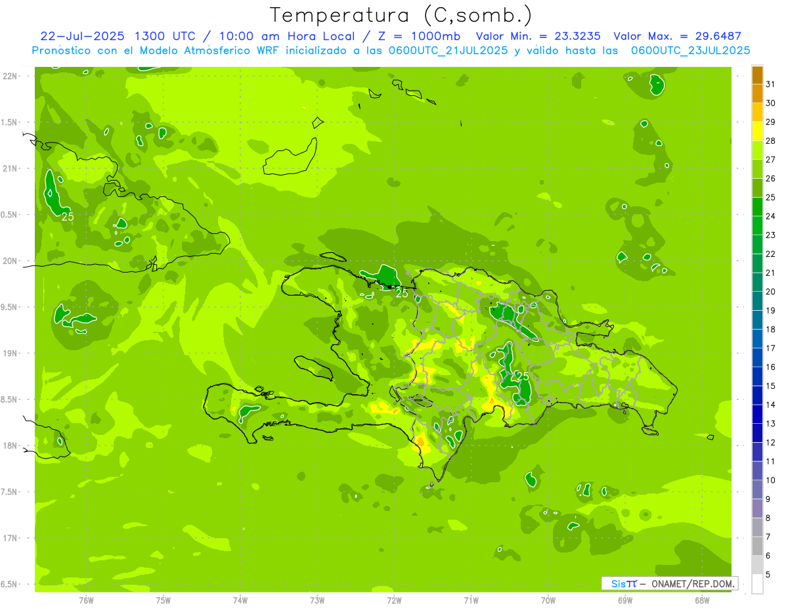This screenshot has width=788, height=609.
Task: Click the '5' label on the color bar
Action: click(x=768, y=575)
